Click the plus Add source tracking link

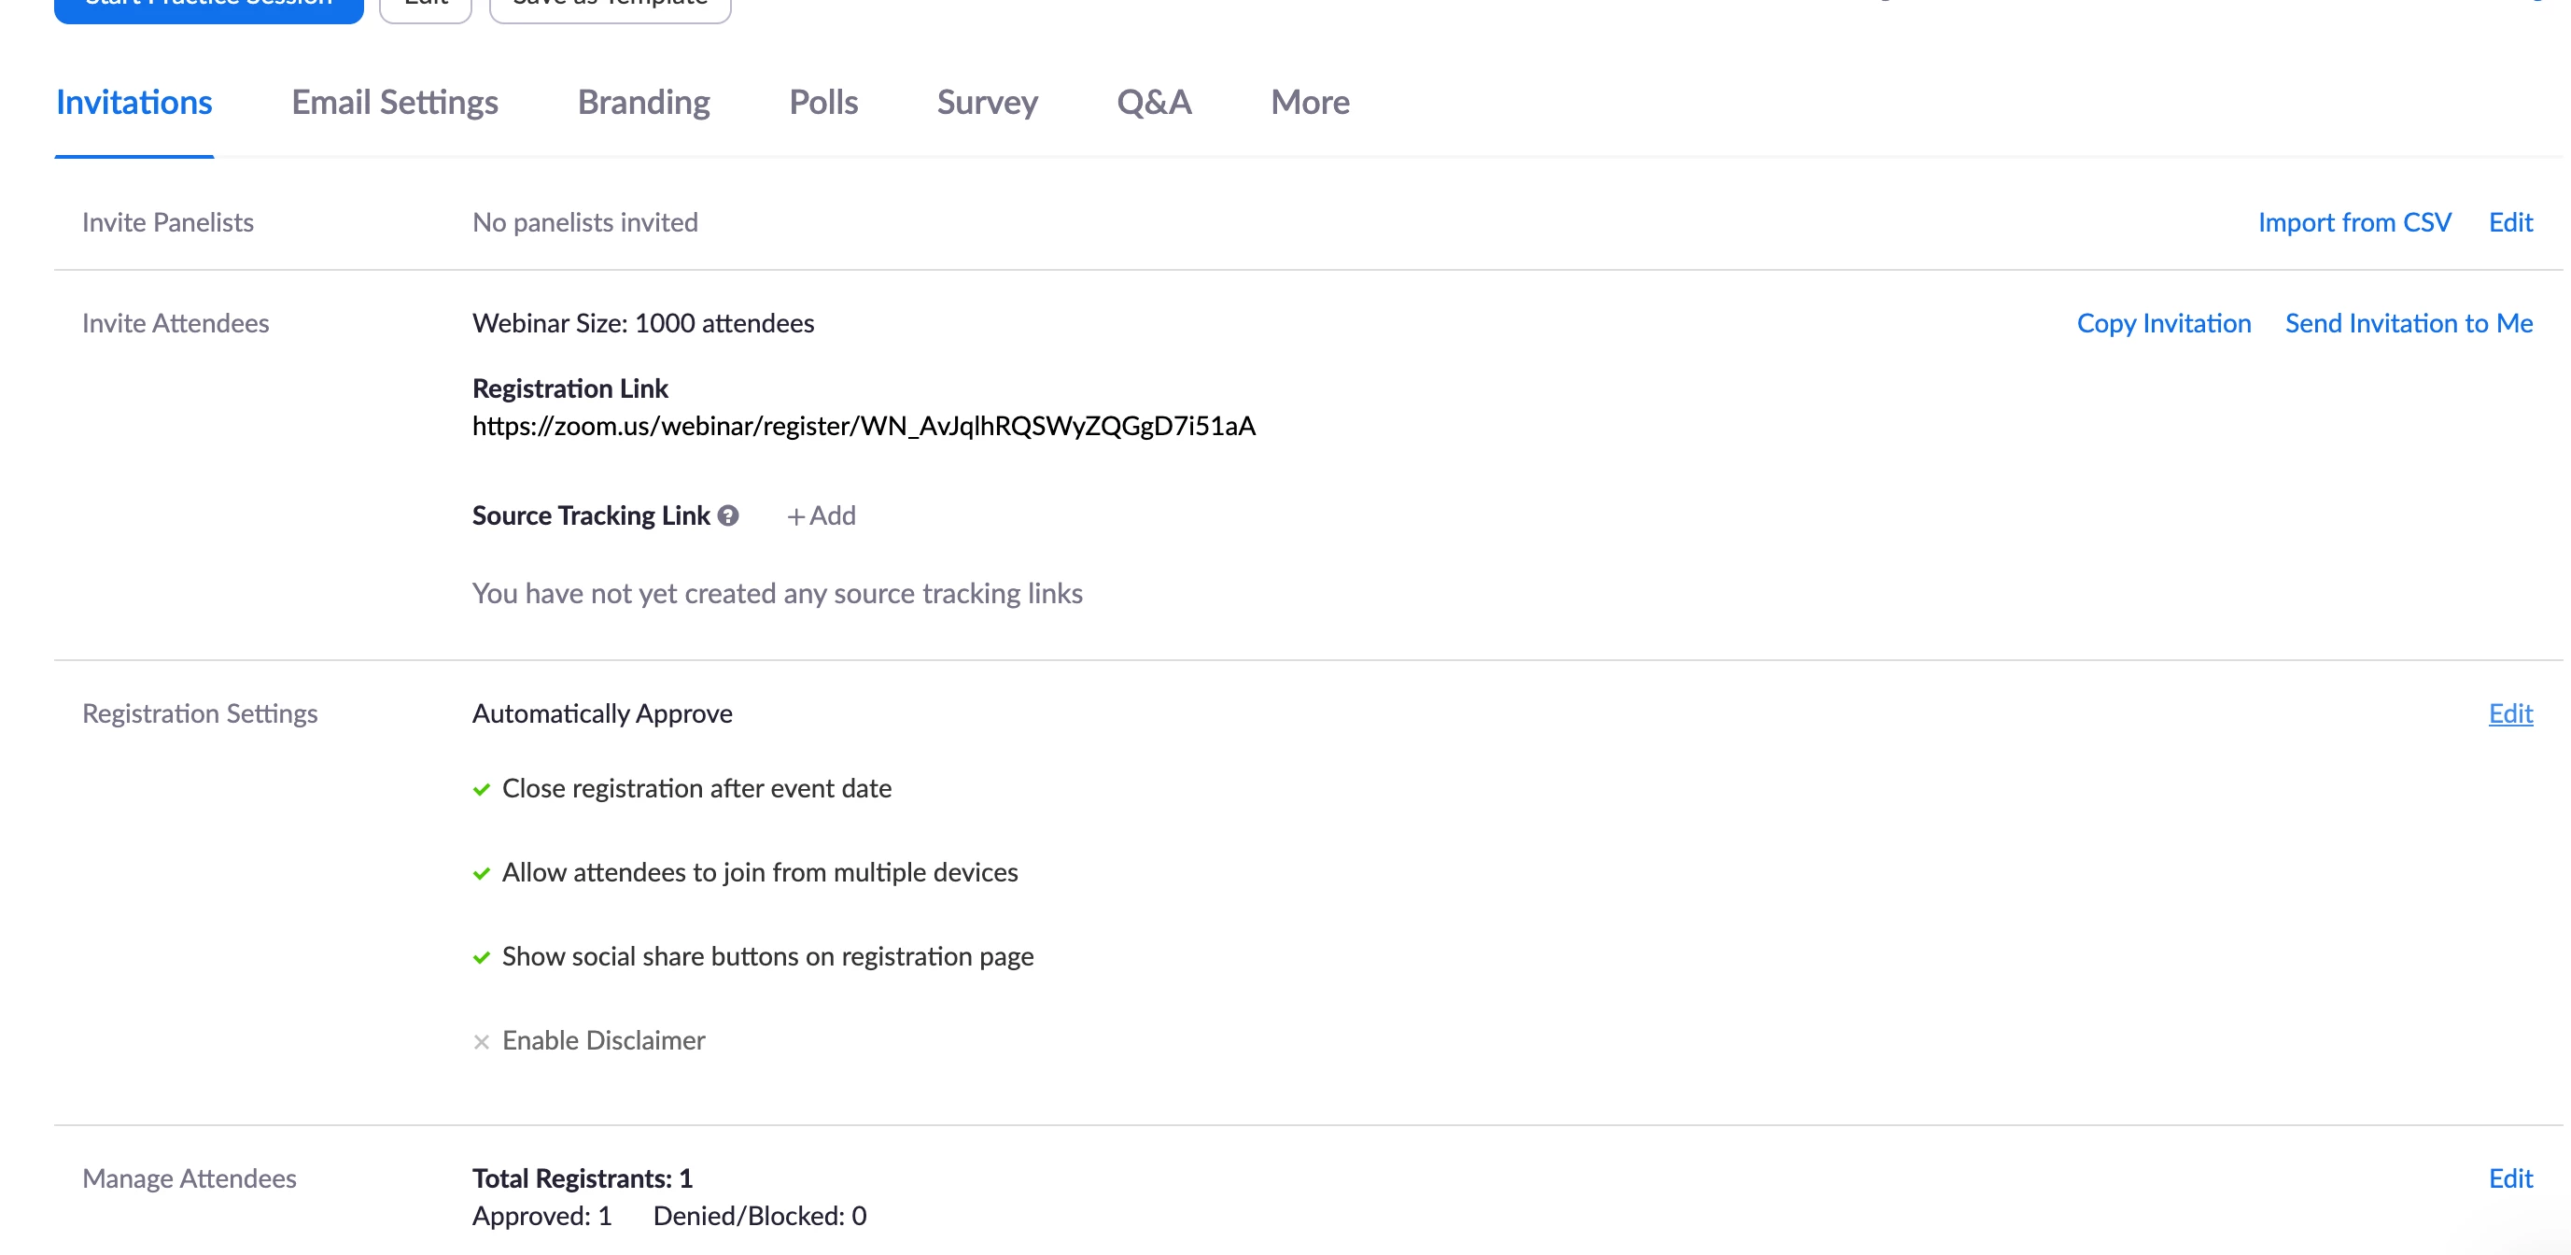tap(821, 515)
